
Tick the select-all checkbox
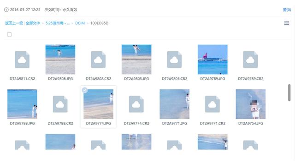pos(9,35)
